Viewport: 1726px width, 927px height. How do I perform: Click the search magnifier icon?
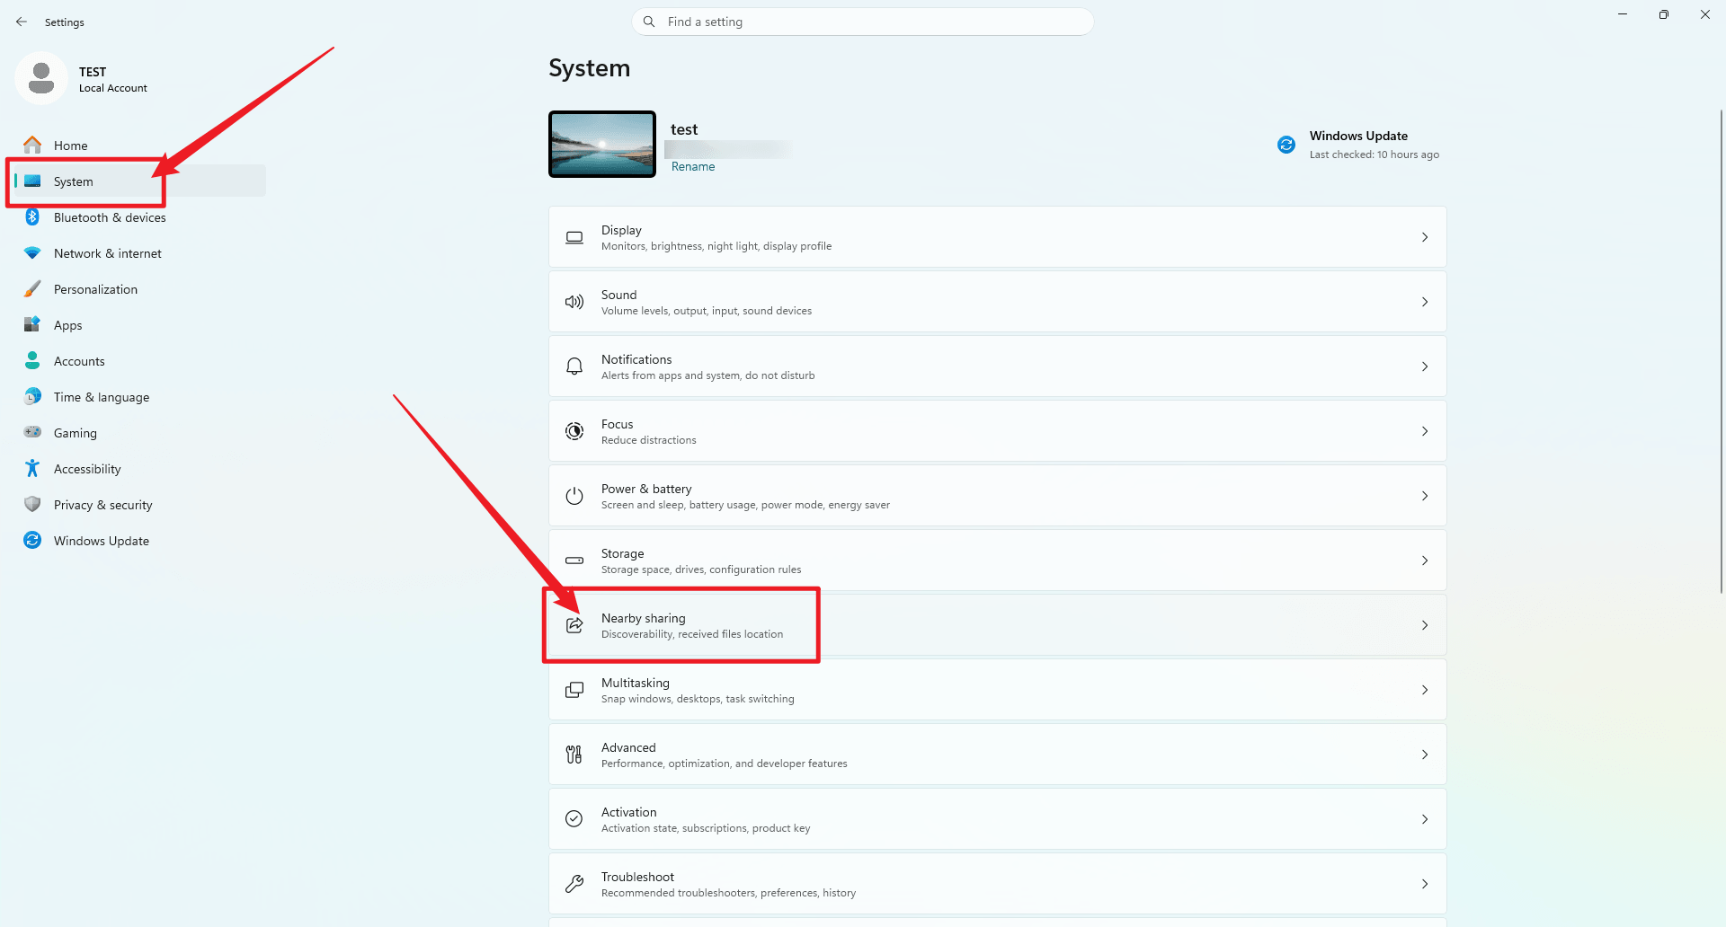[x=649, y=22]
